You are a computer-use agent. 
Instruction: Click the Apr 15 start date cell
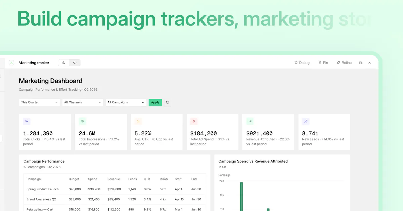179,199
